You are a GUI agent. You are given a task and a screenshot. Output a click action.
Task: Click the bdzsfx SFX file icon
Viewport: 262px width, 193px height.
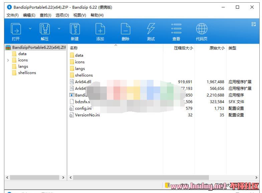pos(72,101)
